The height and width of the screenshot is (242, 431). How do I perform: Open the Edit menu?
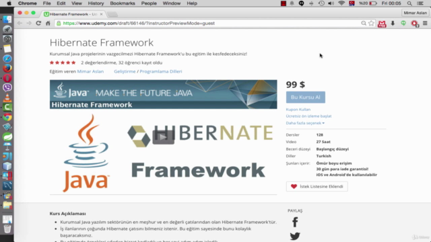[x=61, y=3]
